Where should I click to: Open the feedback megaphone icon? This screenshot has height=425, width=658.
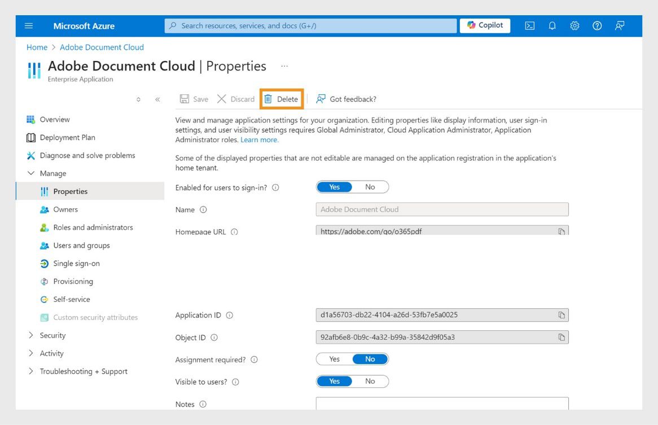pyautogui.click(x=619, y=25)
